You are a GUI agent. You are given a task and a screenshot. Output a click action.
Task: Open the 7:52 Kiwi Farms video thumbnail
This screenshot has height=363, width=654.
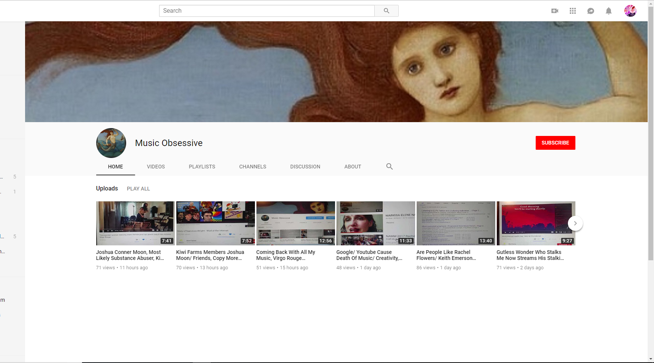click(x=215, y=223)
